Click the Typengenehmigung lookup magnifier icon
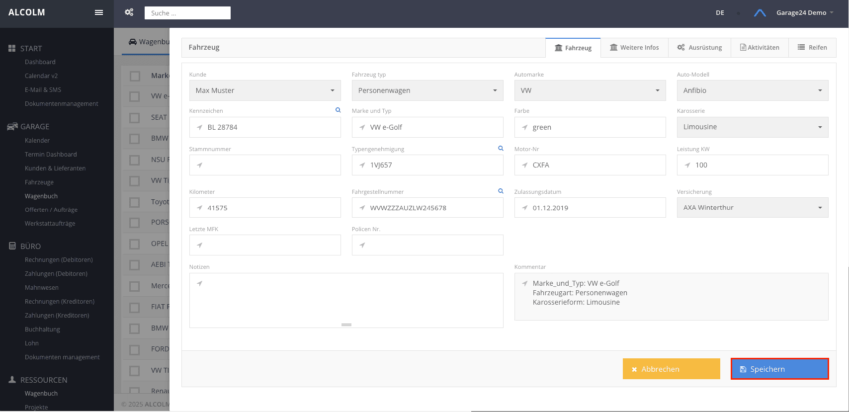This screenshot has width=849, height=412. tap(501, 148)
